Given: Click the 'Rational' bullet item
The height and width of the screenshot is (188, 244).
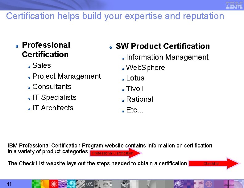Looking at the screenshot, I should click(x=140, y=99).
